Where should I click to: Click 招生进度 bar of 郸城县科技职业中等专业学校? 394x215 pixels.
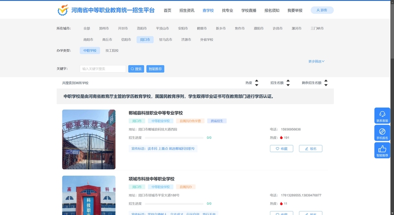[x=174, y=138]
